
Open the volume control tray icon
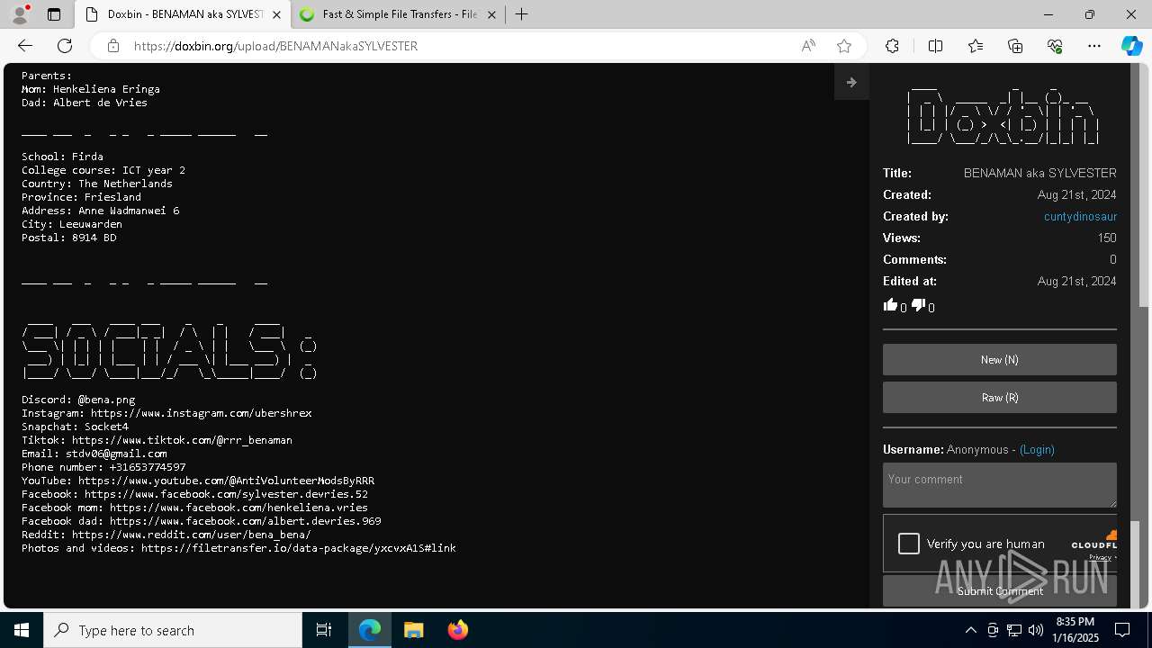(x=1036, y=630)
